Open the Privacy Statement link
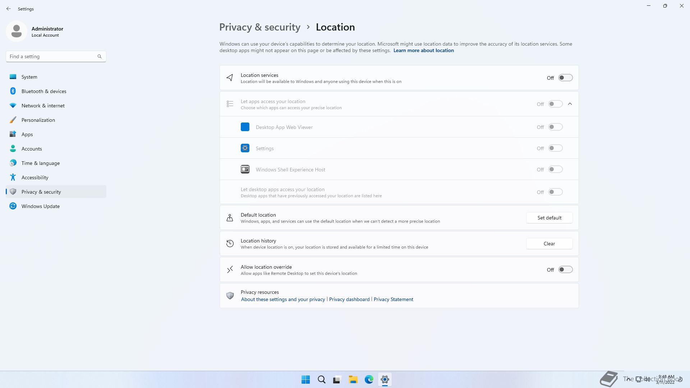 coord(394,299)
